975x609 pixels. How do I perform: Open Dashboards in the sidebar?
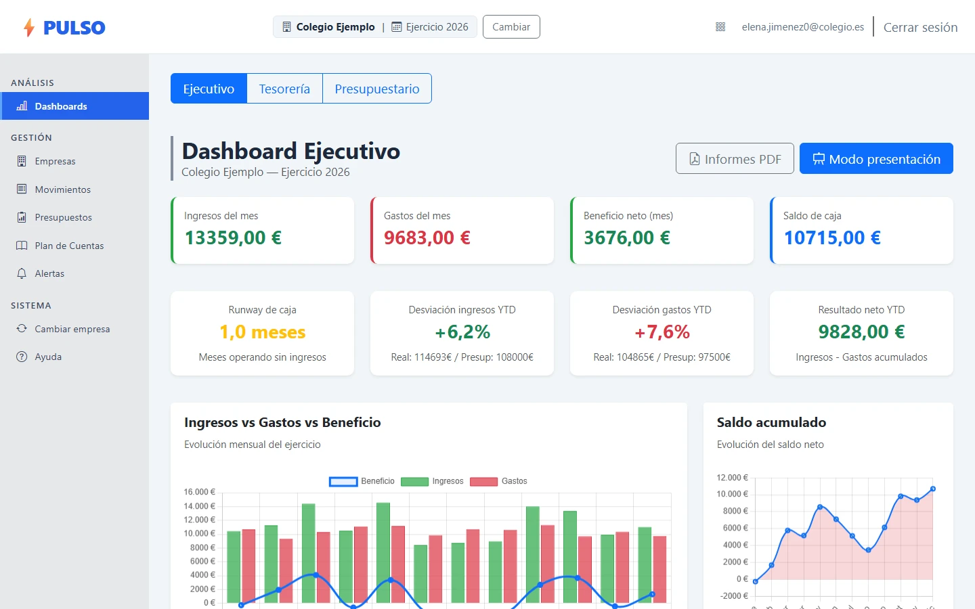pyautogui.click(x=74, y=106)
